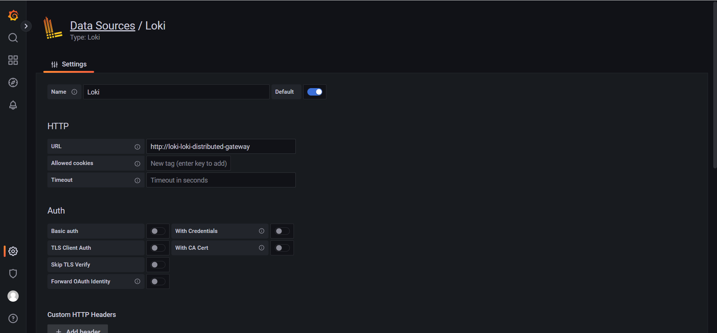Viewport: 717px width, 333px height.
Task: Click the With CA Cert info icon
Action: pyautogui.click(x=261, y=248)
